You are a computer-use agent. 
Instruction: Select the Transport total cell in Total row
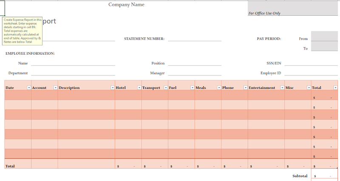point(155,164)
